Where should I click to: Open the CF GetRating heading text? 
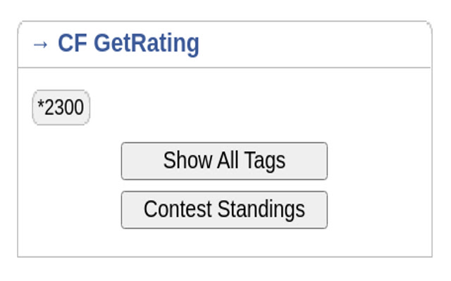pos(128,44)
